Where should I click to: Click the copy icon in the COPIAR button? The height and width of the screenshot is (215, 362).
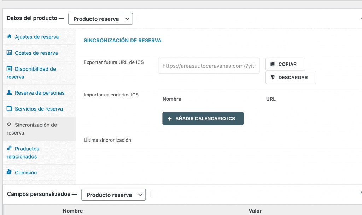click(273, 64)
